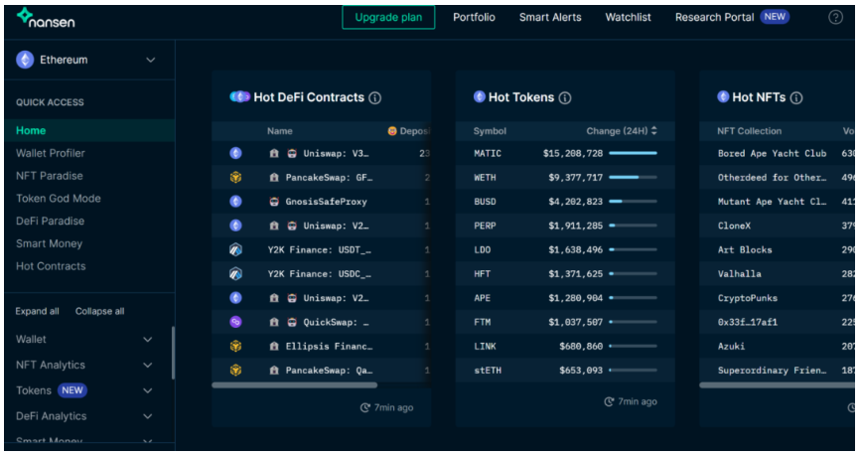Open Smart Money in Quick Access
The height and width of the screenshot is (455, 861).
49,243
